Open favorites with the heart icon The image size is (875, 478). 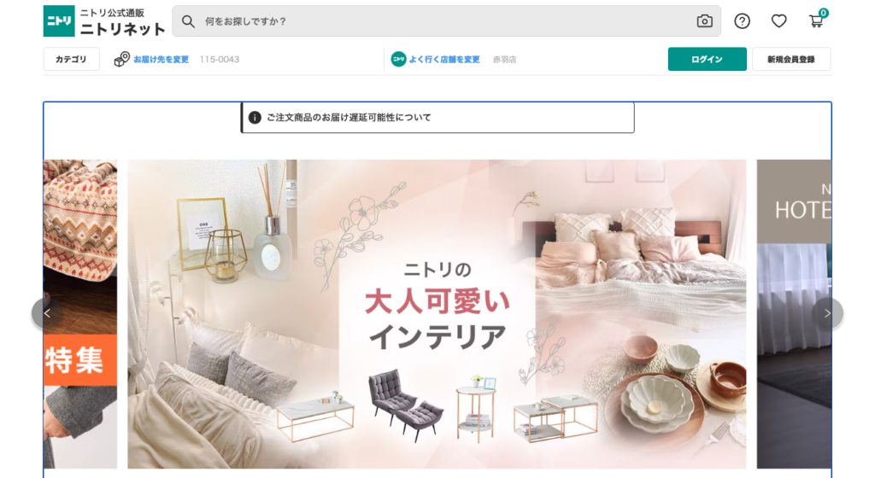tap(778, 21)
